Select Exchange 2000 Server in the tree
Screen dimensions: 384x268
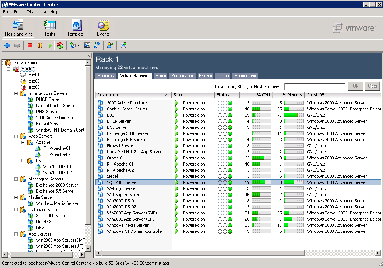click(x=57, y=185)
